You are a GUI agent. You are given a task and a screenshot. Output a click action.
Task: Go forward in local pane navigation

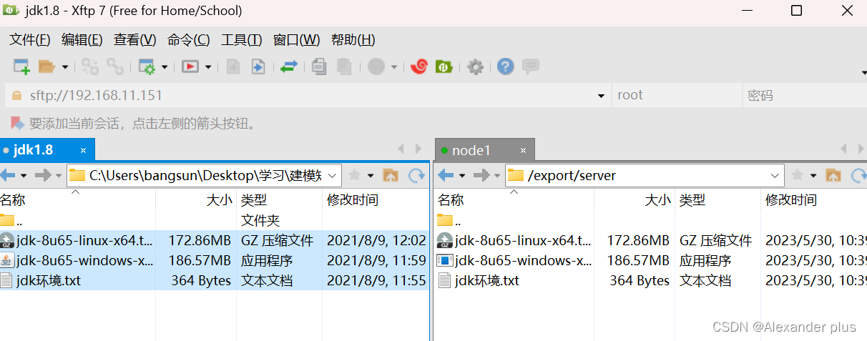click(x=42, y=175)
